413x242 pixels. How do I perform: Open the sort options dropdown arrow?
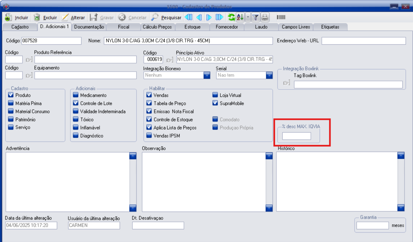click(x=248, y=17)
